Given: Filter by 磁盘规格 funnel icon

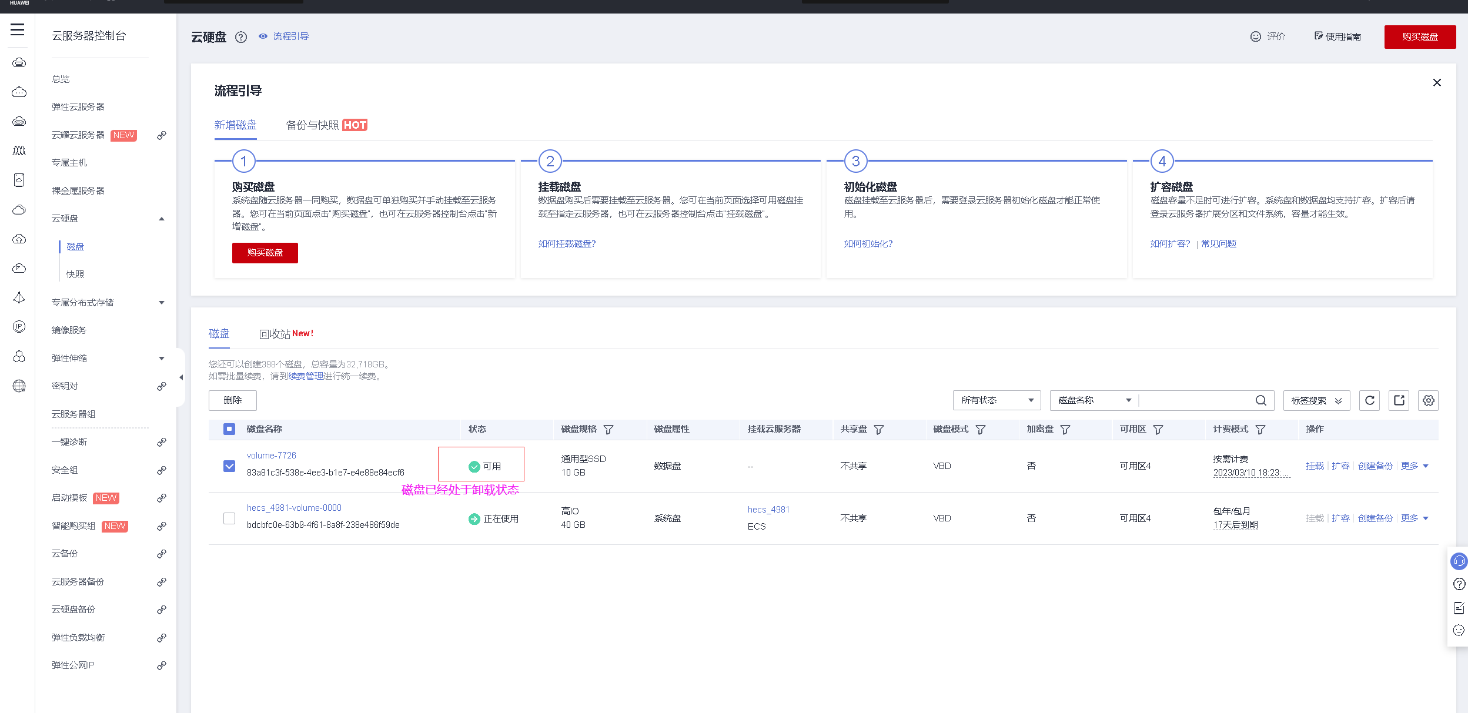Looking at the screenshot, I should pos(608,430).
